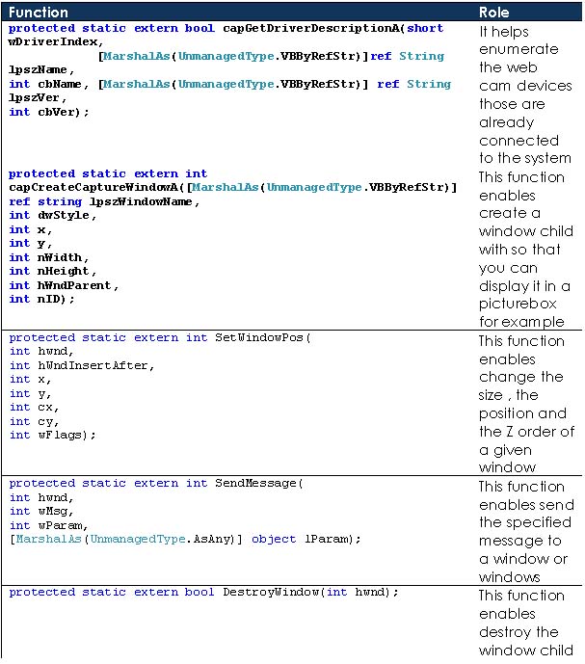585x664 pixels.
Task: Click 'for example' role text
Action: [521, 322]
